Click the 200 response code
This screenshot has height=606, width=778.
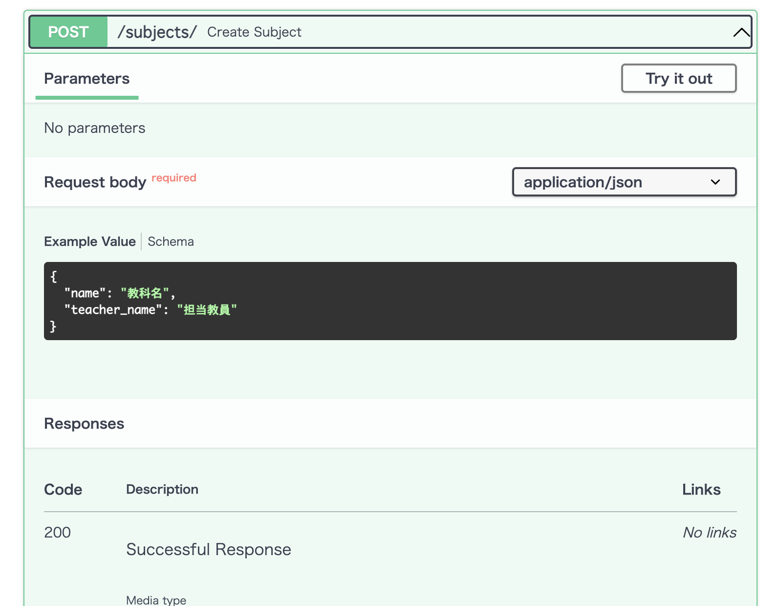[x=58, y=532]
